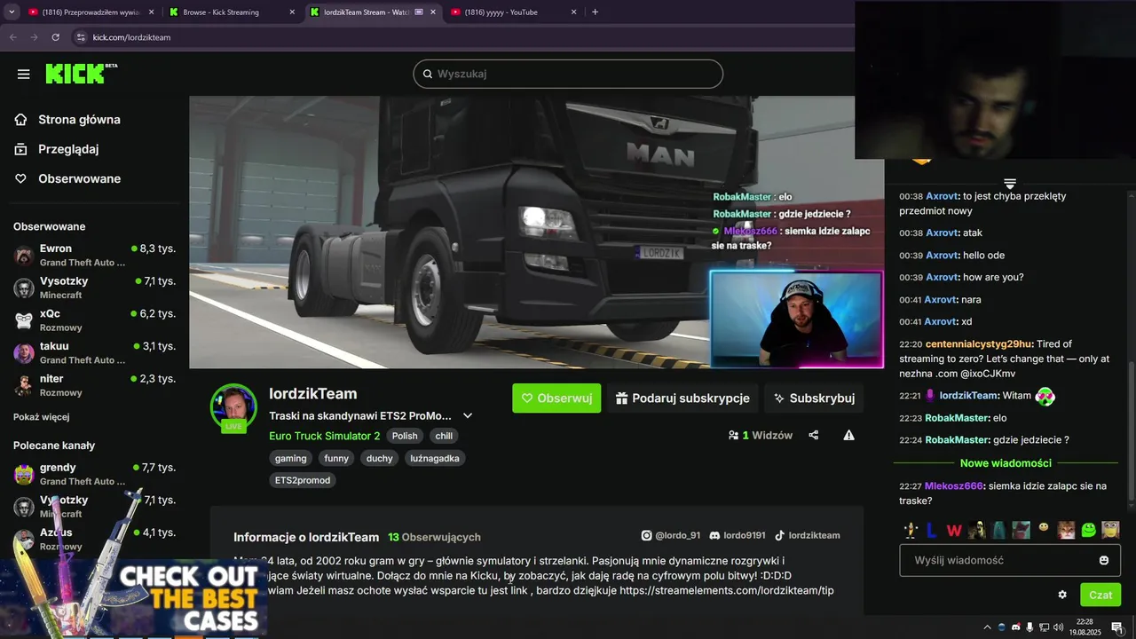Image resolution: width=1136 pixels, height=639 pixels.
Task: Switch to yyyyy - YouTube tab
Action: 513,12
